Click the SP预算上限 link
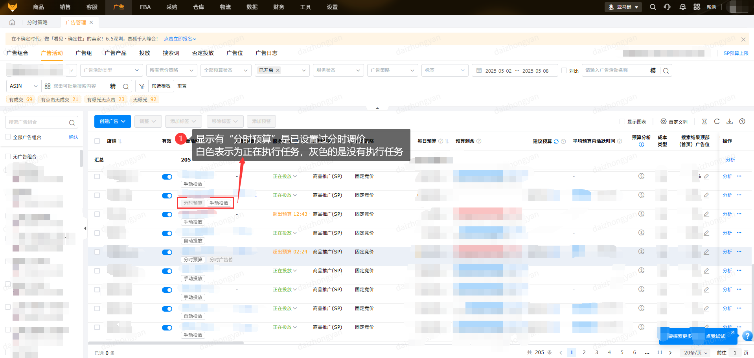Image resolution: width=754 pixels, height=358 pixels. (736, 53)
